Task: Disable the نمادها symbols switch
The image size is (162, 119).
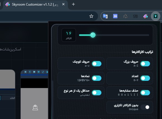Action: tap(97, 78)
